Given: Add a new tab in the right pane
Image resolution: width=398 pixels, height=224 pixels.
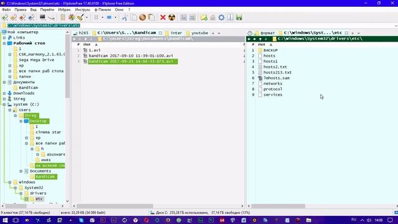Looking at the screenshot, I should click(x=353, y=33).
